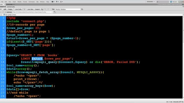Click line number 12 in the gutter
Viewport: 184px width, 103px height.
[x=3, y=55]
